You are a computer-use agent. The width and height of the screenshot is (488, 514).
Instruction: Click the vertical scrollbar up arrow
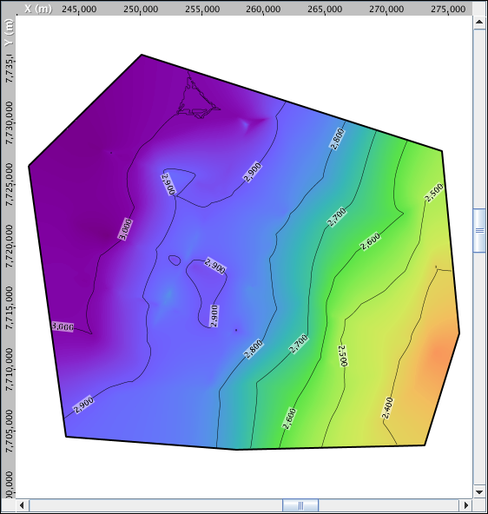tap(479, 23)
